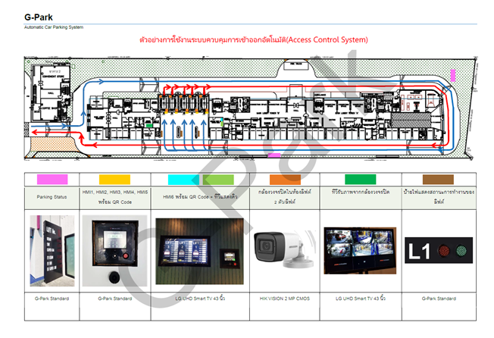Click the pink marker at floor plan bottom edge
494x338 pixels.
click(274, 155)
